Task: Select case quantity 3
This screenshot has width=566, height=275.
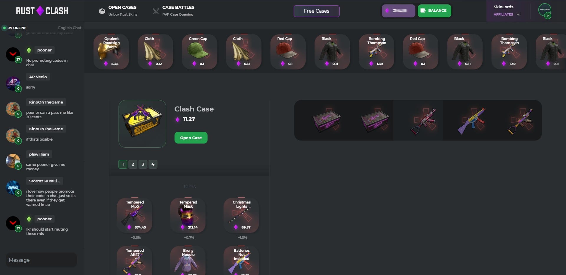Action: tap(143, 164)
